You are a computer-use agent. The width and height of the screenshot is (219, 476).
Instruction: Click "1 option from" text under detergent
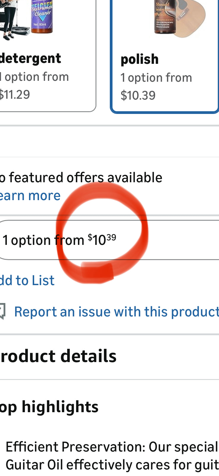coord(35,77)
